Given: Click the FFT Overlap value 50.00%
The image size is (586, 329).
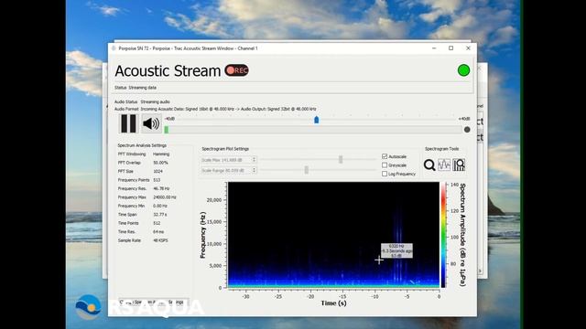Looking at the screenshot, I should pos(160,163).
